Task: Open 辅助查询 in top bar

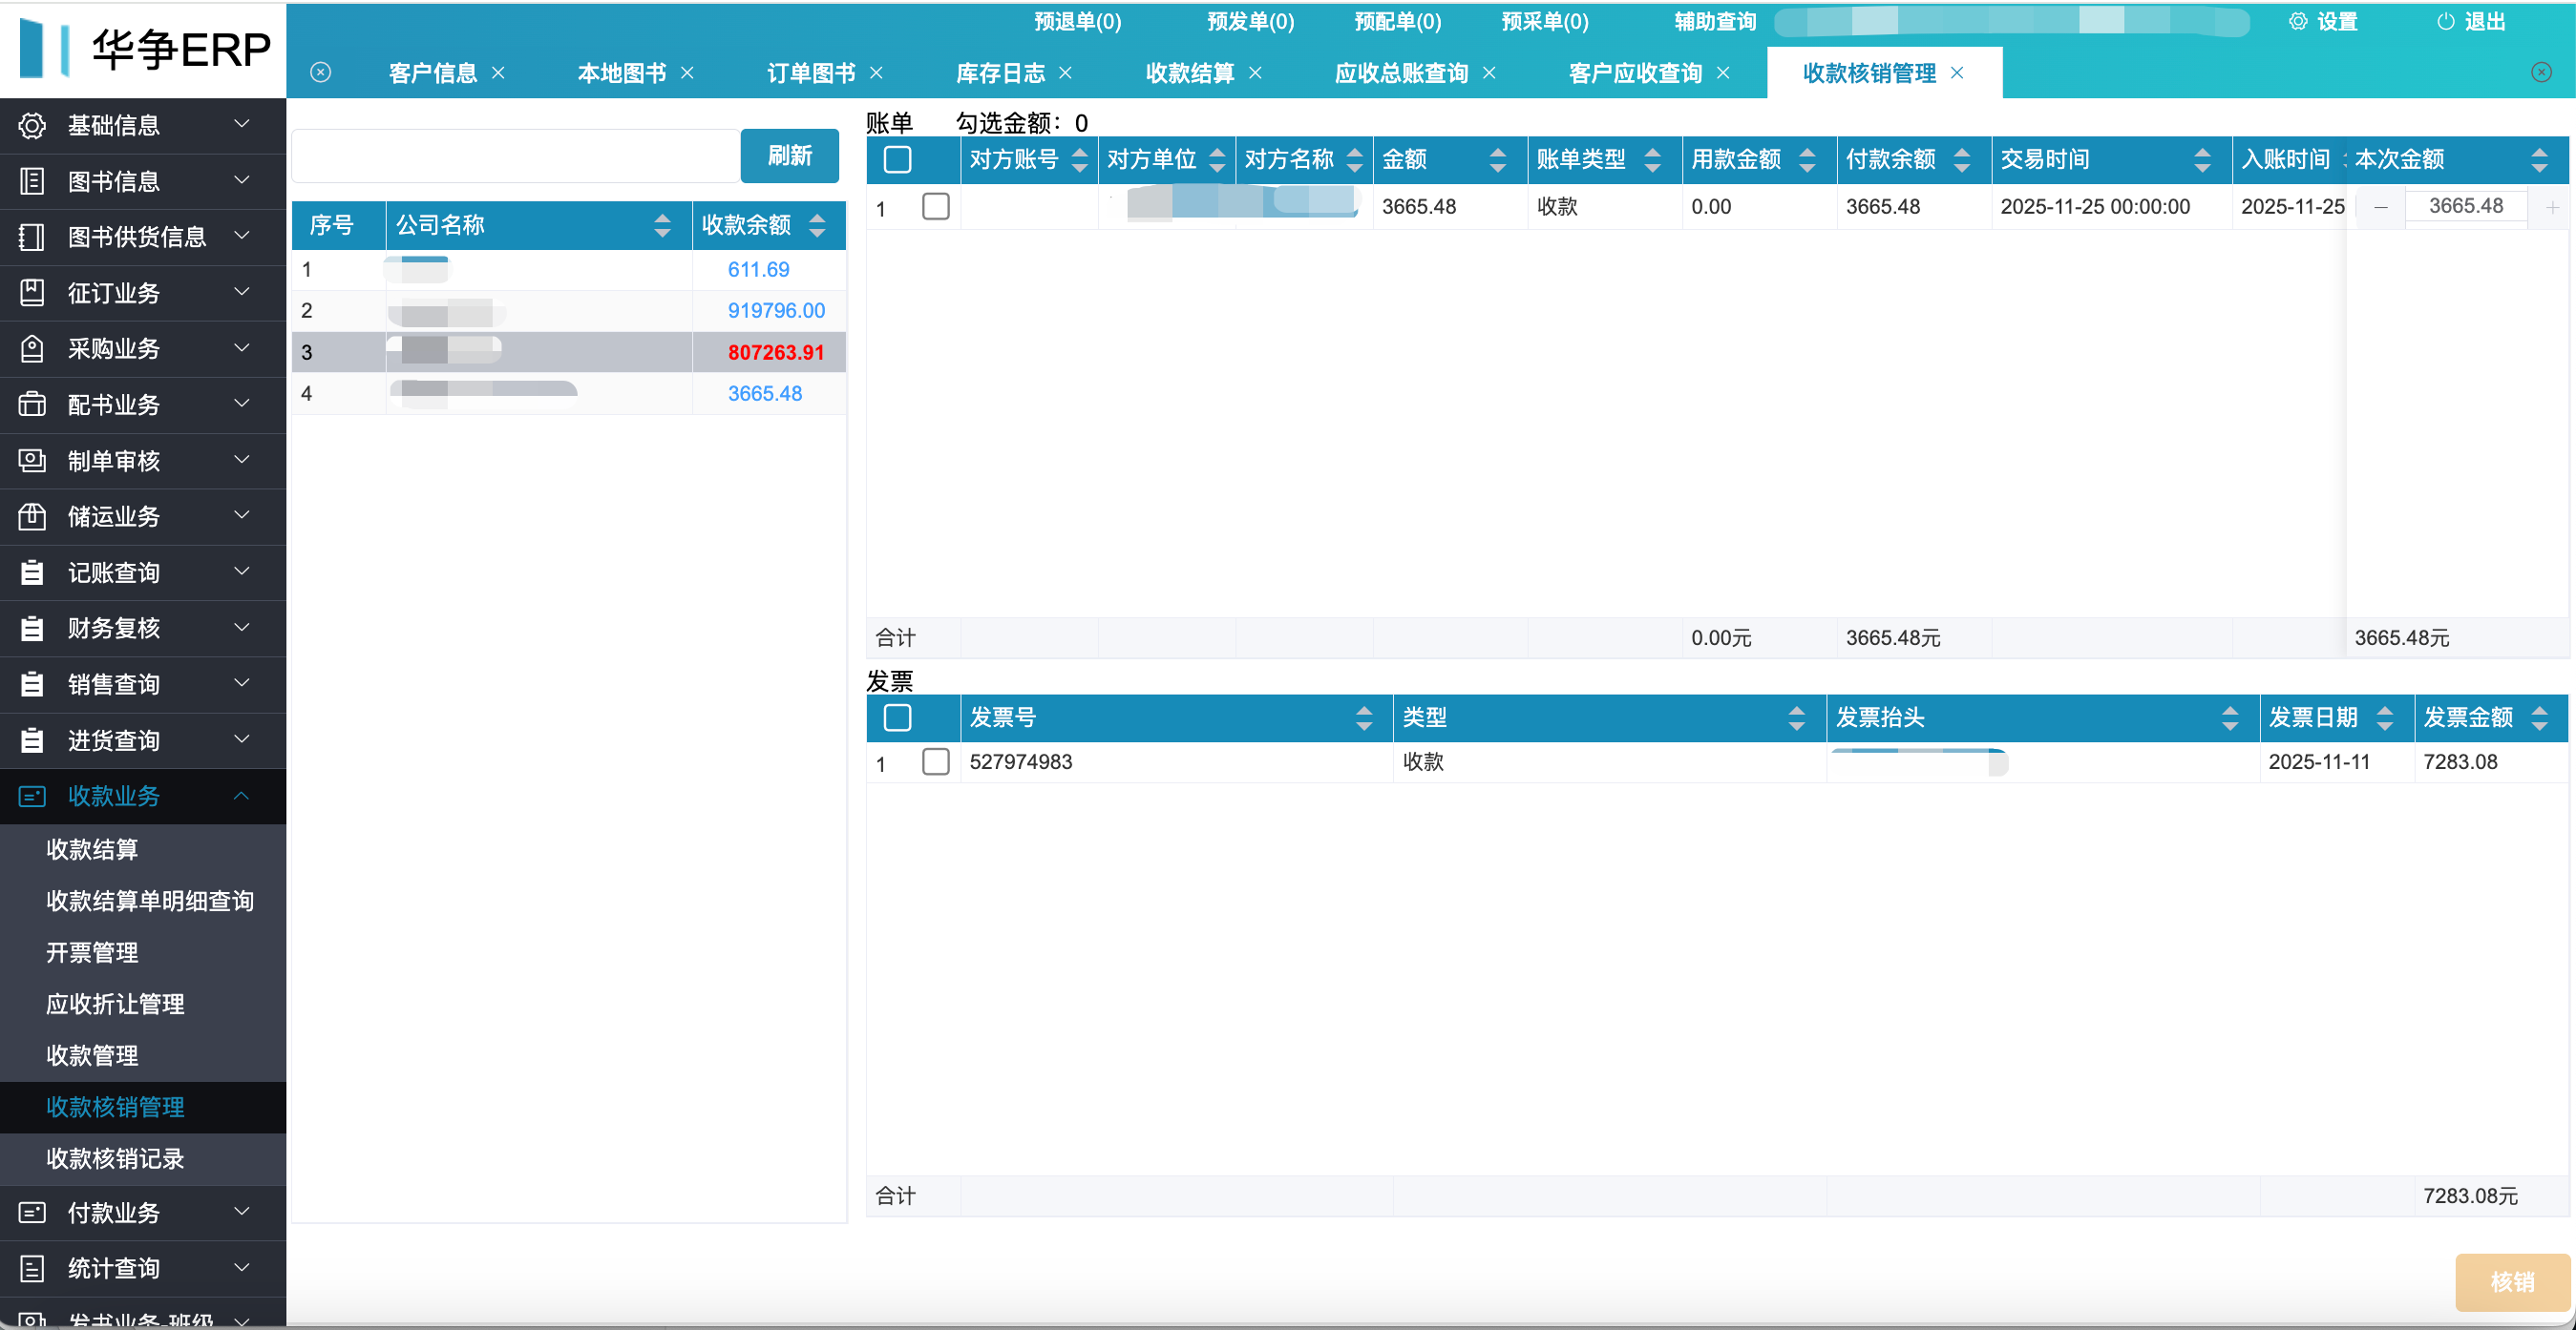Action: click(1715, 21)
